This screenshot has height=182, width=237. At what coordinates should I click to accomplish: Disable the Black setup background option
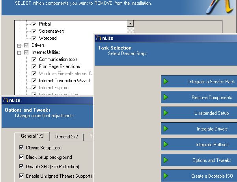(21, 157)
